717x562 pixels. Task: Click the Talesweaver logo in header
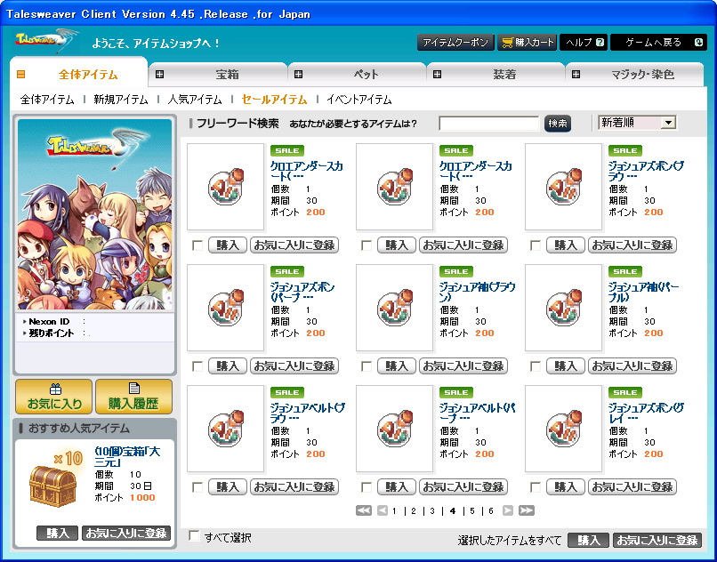[45, 41]
